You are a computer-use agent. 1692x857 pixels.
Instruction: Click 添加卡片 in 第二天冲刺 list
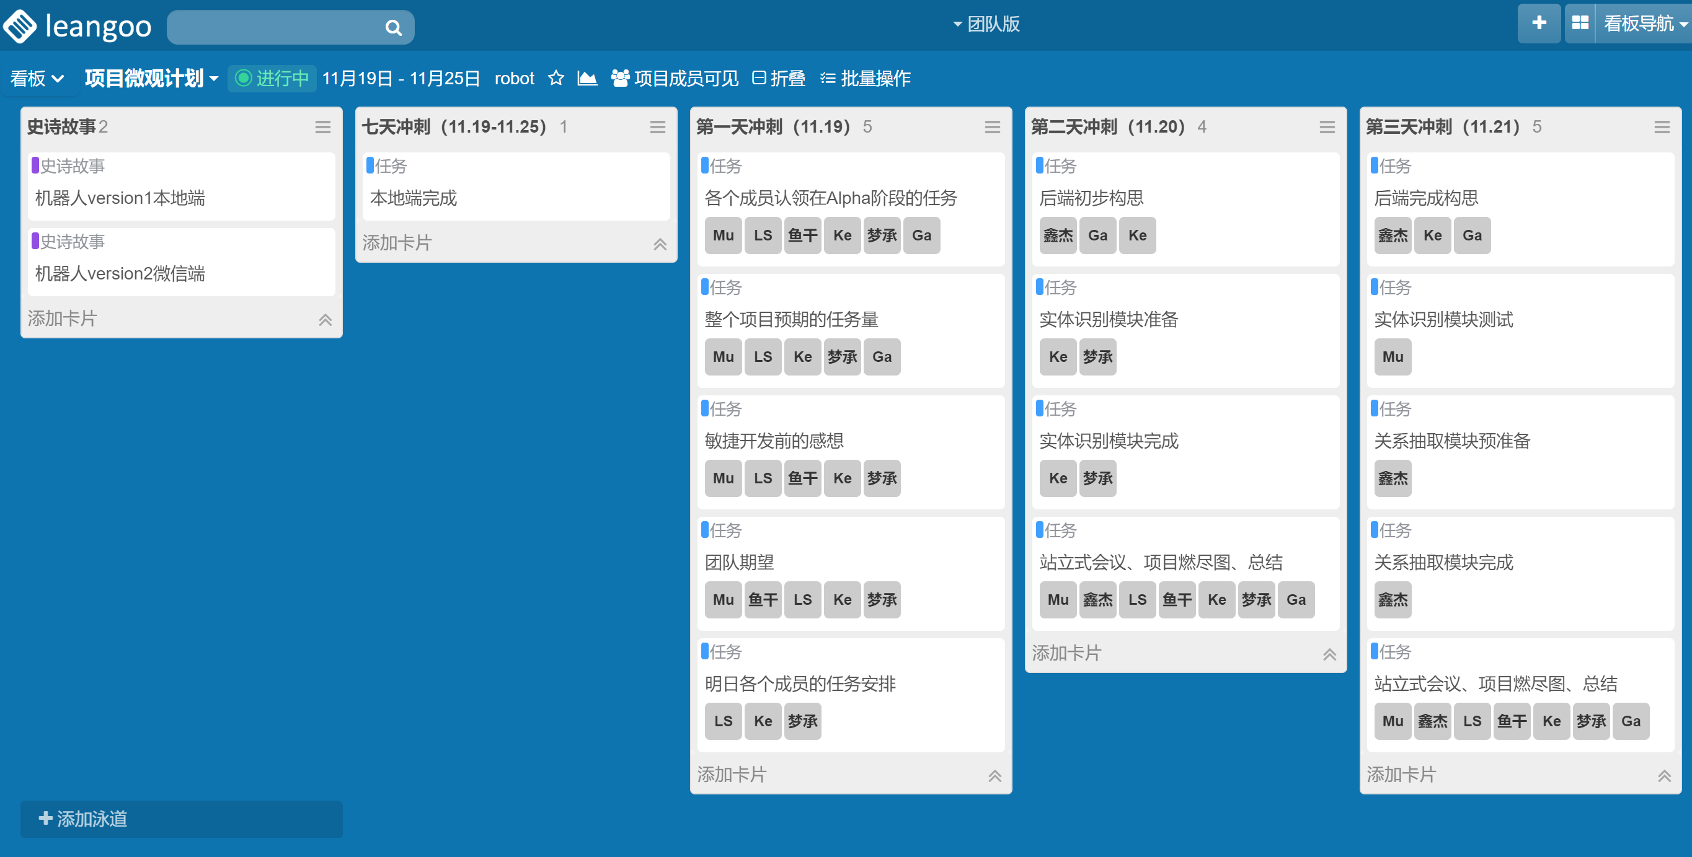1066,653
